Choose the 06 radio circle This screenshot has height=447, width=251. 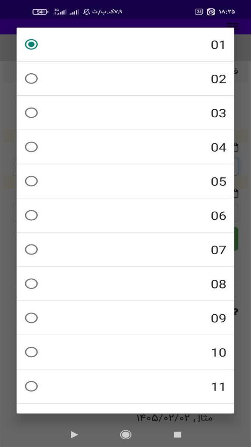point(31,215)
